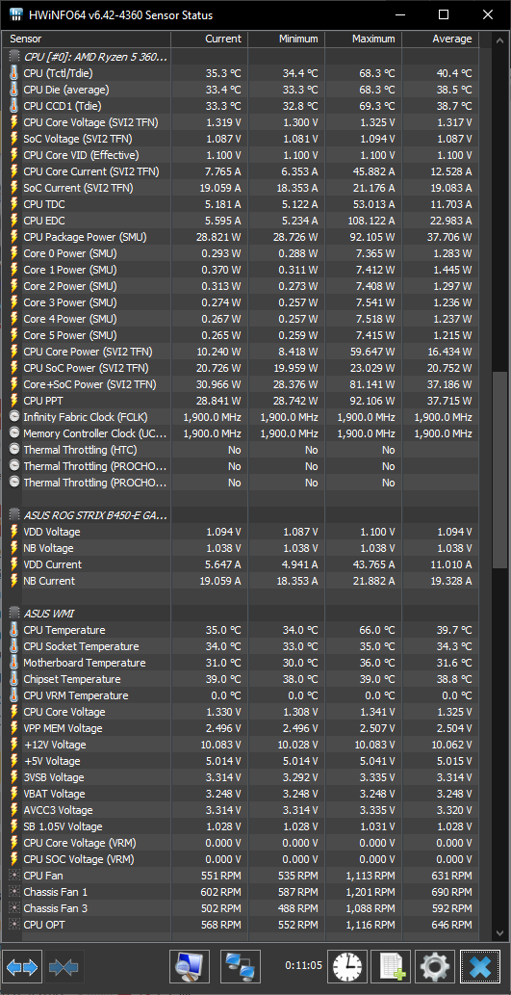Screen dimensions: 511x995
Task: Collapse the AMD Ryzen 5 CPU sensor group
Action: [x=14, y=57]
